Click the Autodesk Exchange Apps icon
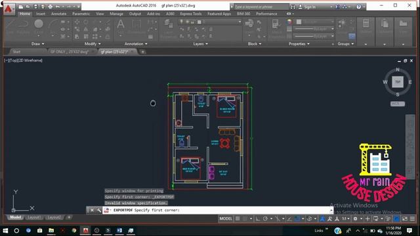Viewport: 420px width, 236px height. (337, 7)
